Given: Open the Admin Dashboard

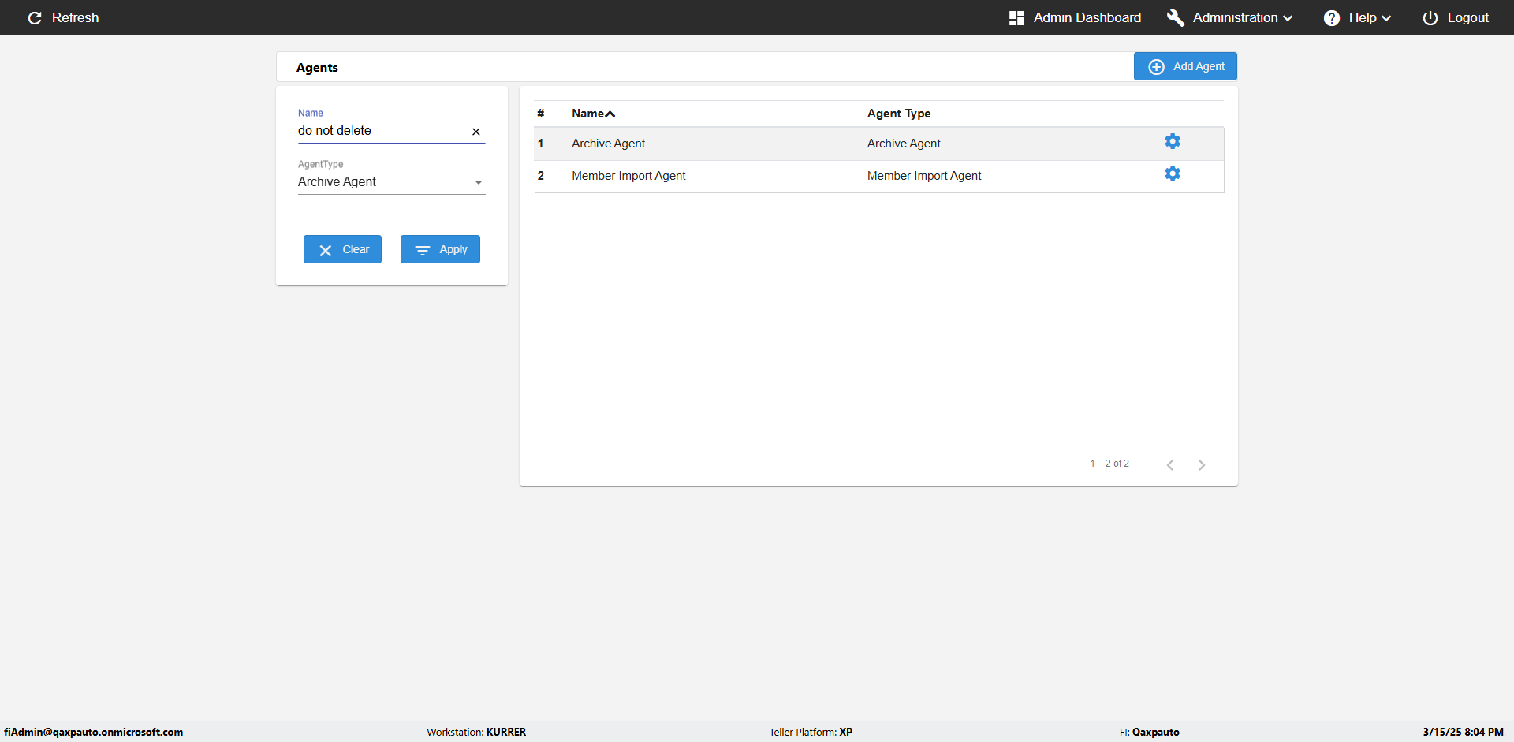Looking at the screenshot, I should (1075, 17).
